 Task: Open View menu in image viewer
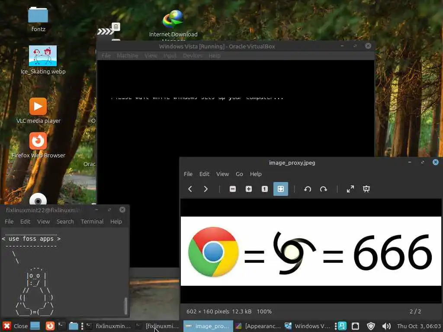click(x=223, y=174)
